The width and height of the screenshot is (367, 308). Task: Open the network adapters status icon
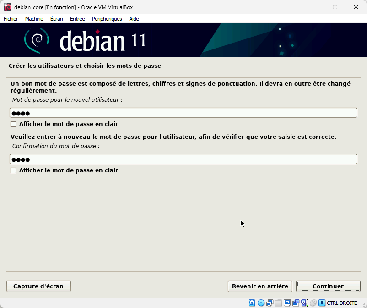(270, 303)
